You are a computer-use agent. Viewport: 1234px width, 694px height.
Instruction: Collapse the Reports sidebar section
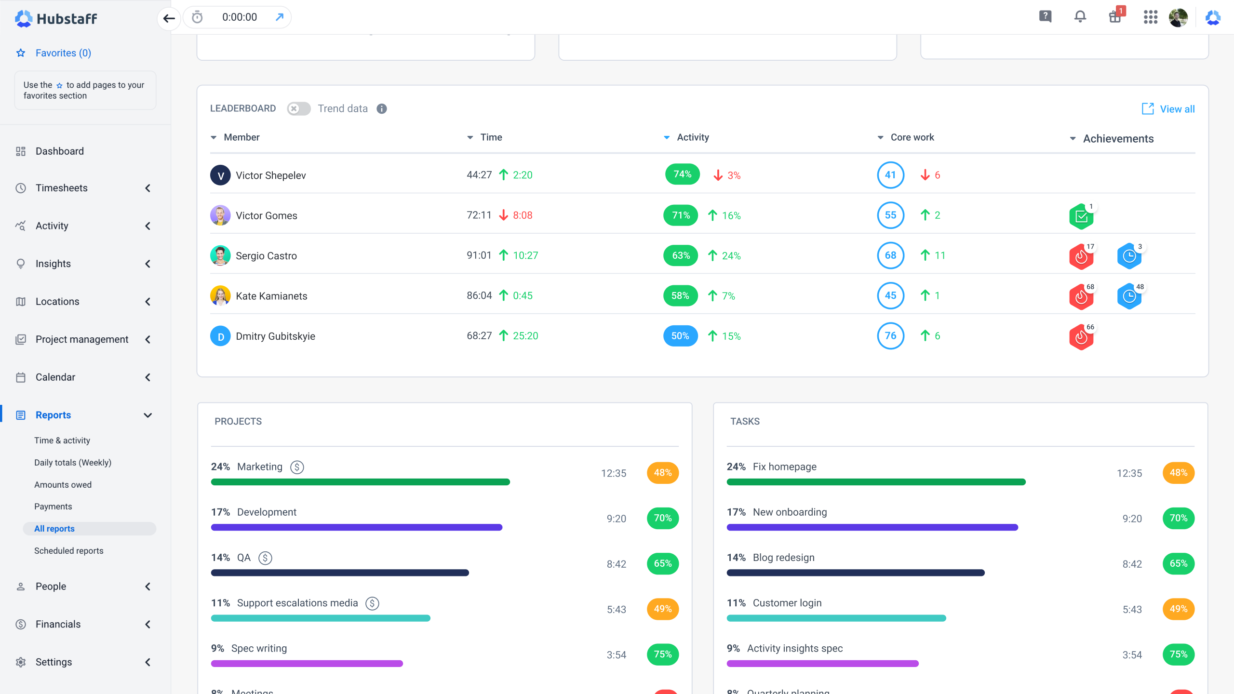tap(148, 415)
